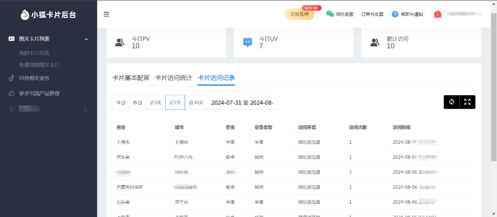Screen dimensions: 497x217
Task: Click the 小狐卡片后台 fox logo
Action: [x=25, y=15]
